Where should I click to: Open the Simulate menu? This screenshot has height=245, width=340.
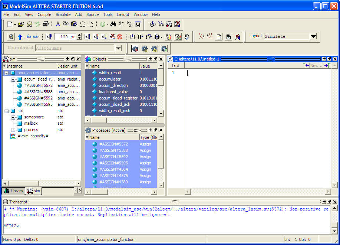[x=63, y=14]
